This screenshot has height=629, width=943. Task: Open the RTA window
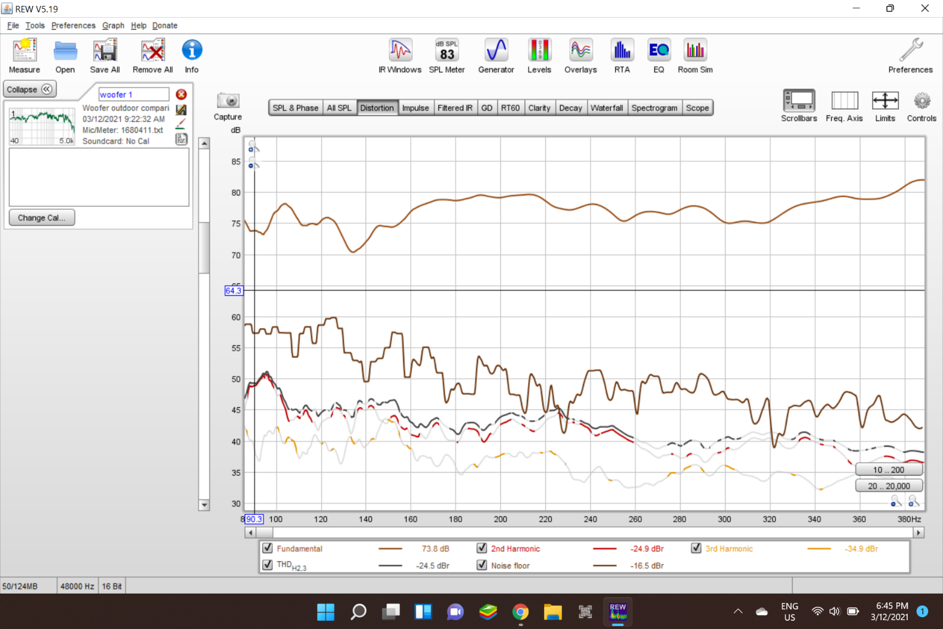tap(622, 57)
